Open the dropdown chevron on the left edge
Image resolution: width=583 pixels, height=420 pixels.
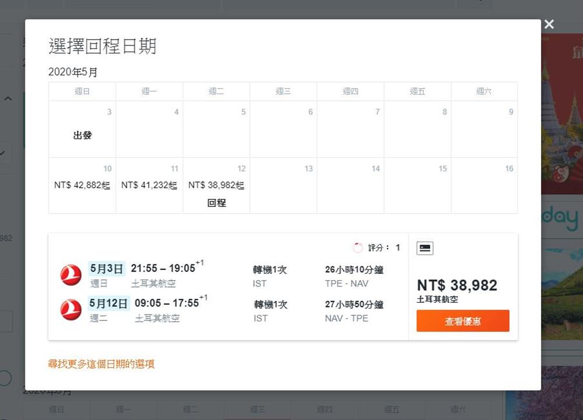(3, 153)
